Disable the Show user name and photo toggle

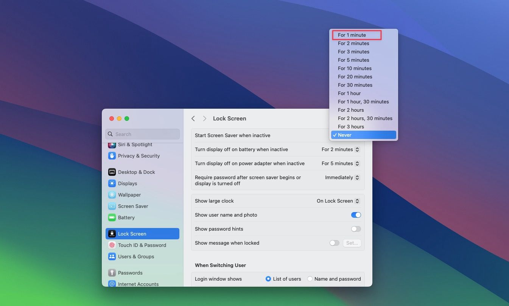coord(356,215)
